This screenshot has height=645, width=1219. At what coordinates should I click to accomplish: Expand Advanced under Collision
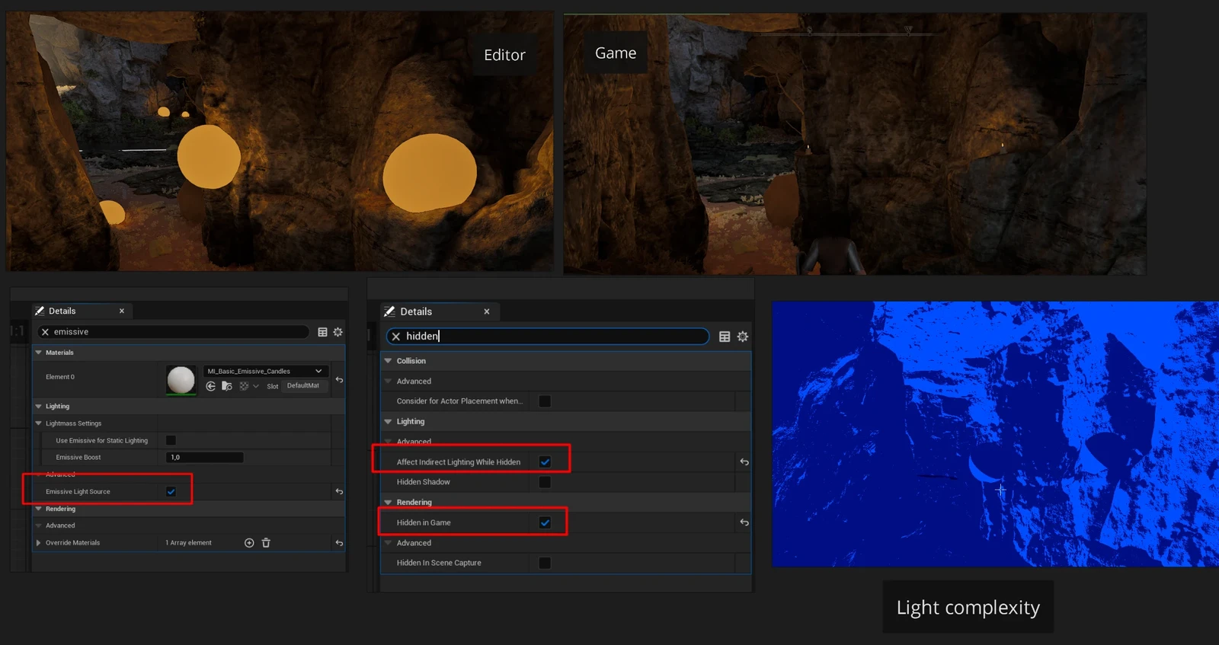point(389,382)
